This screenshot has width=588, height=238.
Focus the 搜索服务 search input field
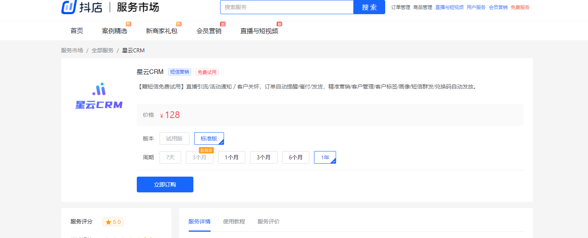pyautogui.click(x=287, y=7)
